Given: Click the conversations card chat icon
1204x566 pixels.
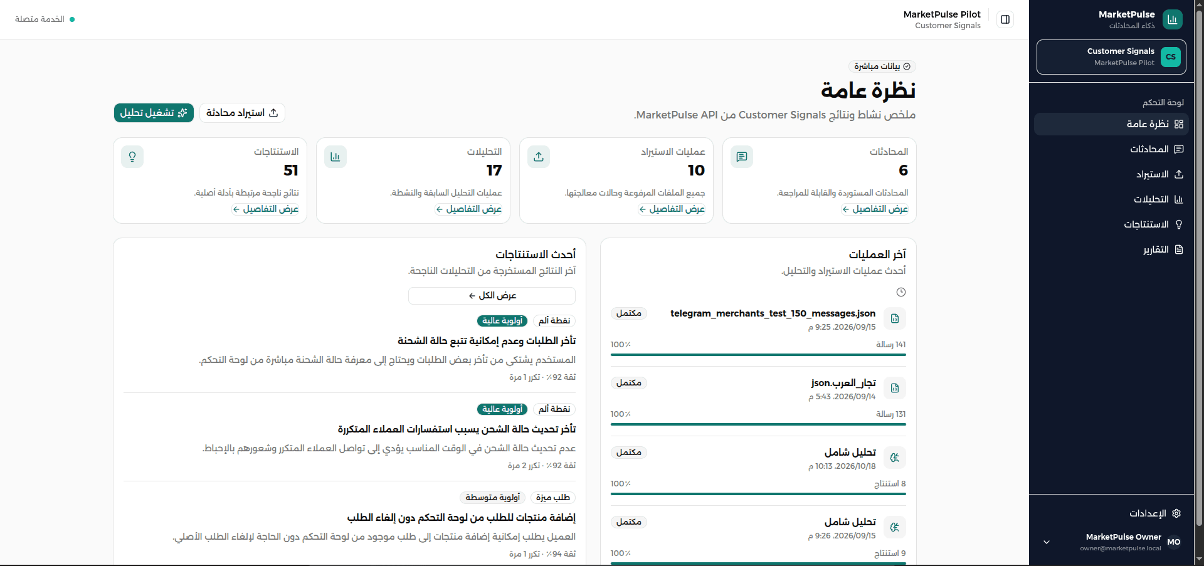Looking at the screenshot, I should coord(742,157).
